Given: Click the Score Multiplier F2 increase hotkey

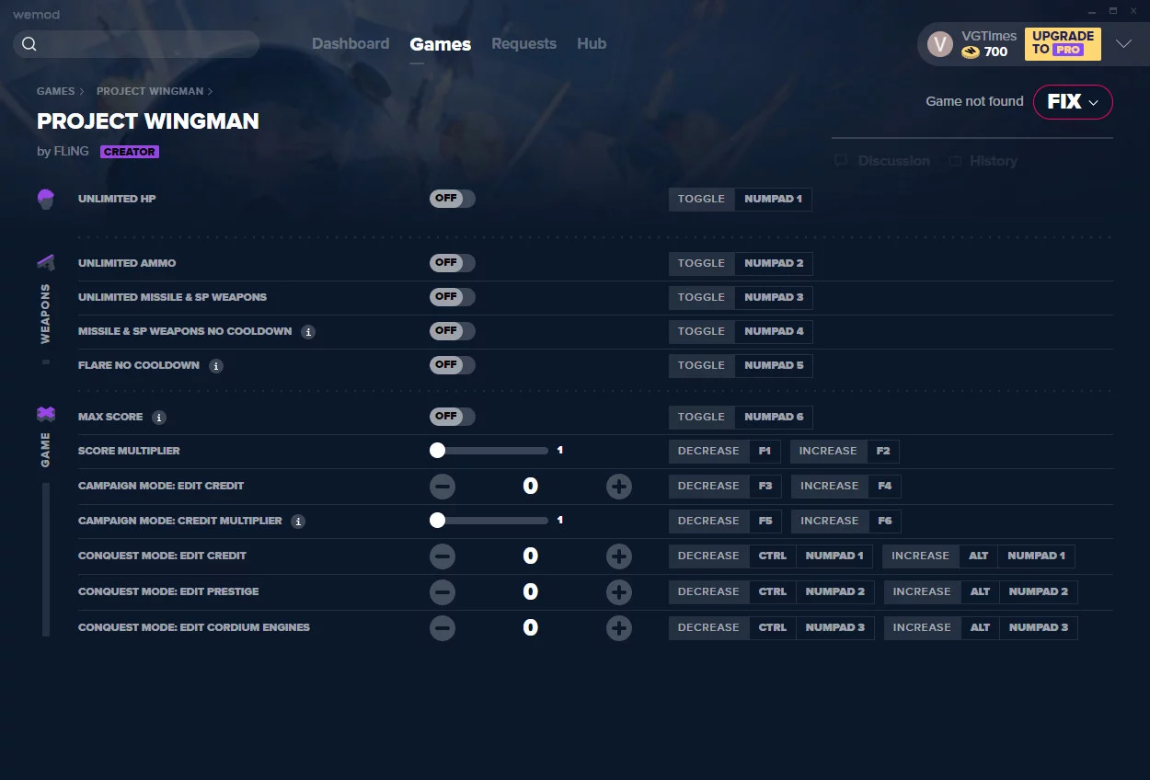Looking at the screenshot, I should [883, 452].
